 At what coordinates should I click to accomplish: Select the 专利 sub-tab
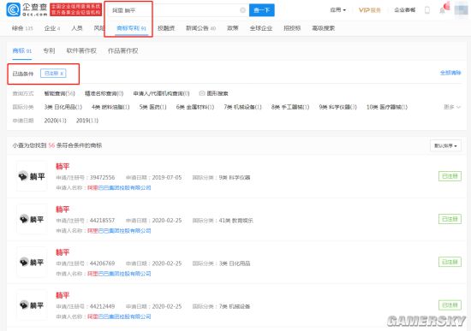tap(49, 50)
